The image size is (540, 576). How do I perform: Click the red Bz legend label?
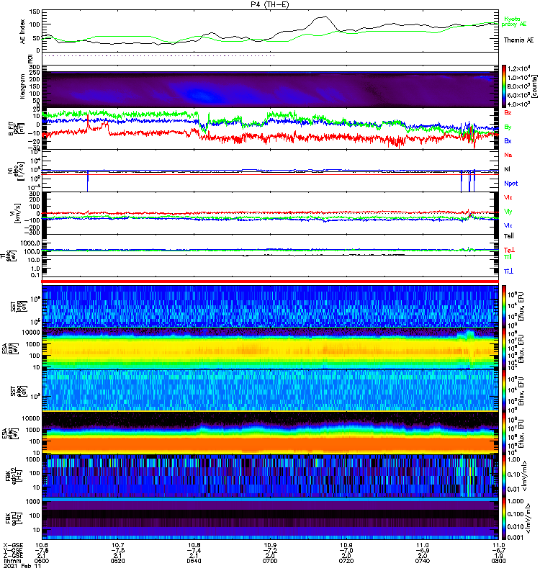pyautogui.click(x=508, y=112)
